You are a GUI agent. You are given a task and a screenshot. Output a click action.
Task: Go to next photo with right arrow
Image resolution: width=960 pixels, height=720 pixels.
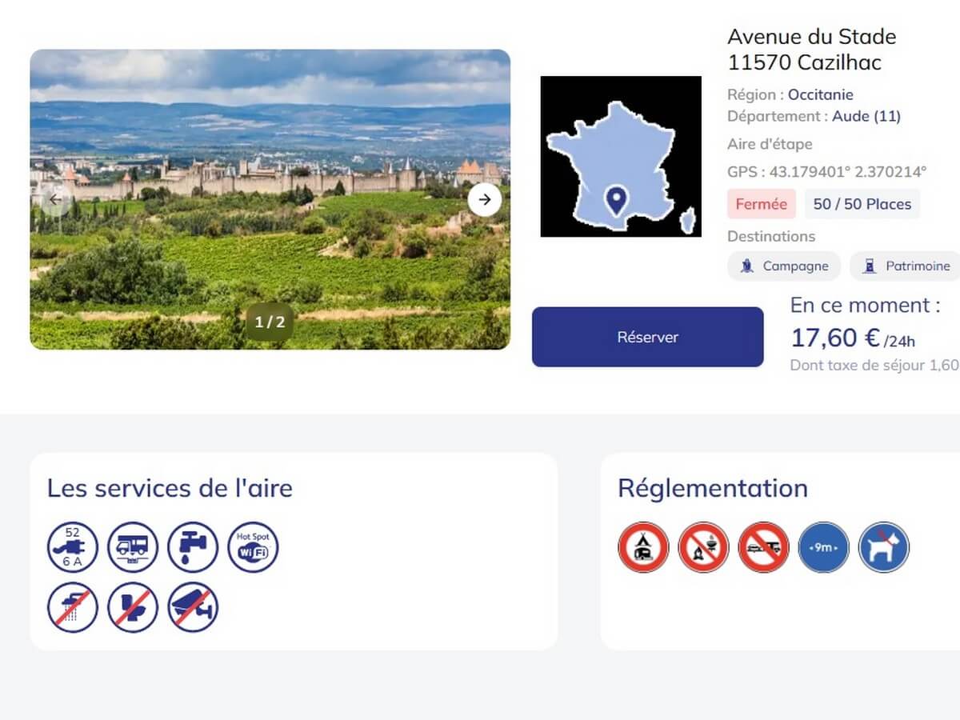coord(485,199)
